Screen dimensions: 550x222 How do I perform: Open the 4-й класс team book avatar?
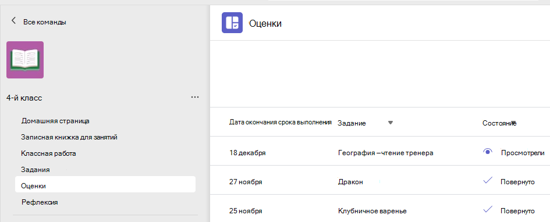[25, 60]
